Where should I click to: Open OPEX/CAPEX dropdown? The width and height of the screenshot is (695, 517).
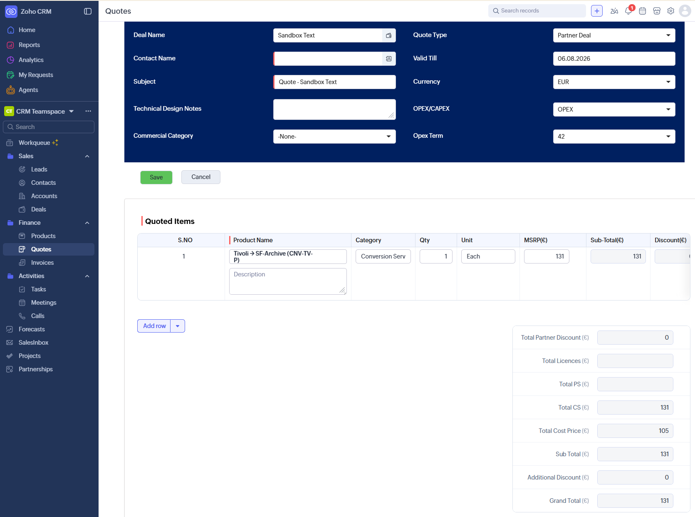[x=614, y=109]
